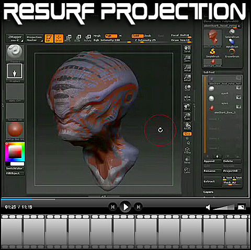Select the small alienShark_head tool thumbnail
This screenshot has width=251, height=250.
click(213, 63)
